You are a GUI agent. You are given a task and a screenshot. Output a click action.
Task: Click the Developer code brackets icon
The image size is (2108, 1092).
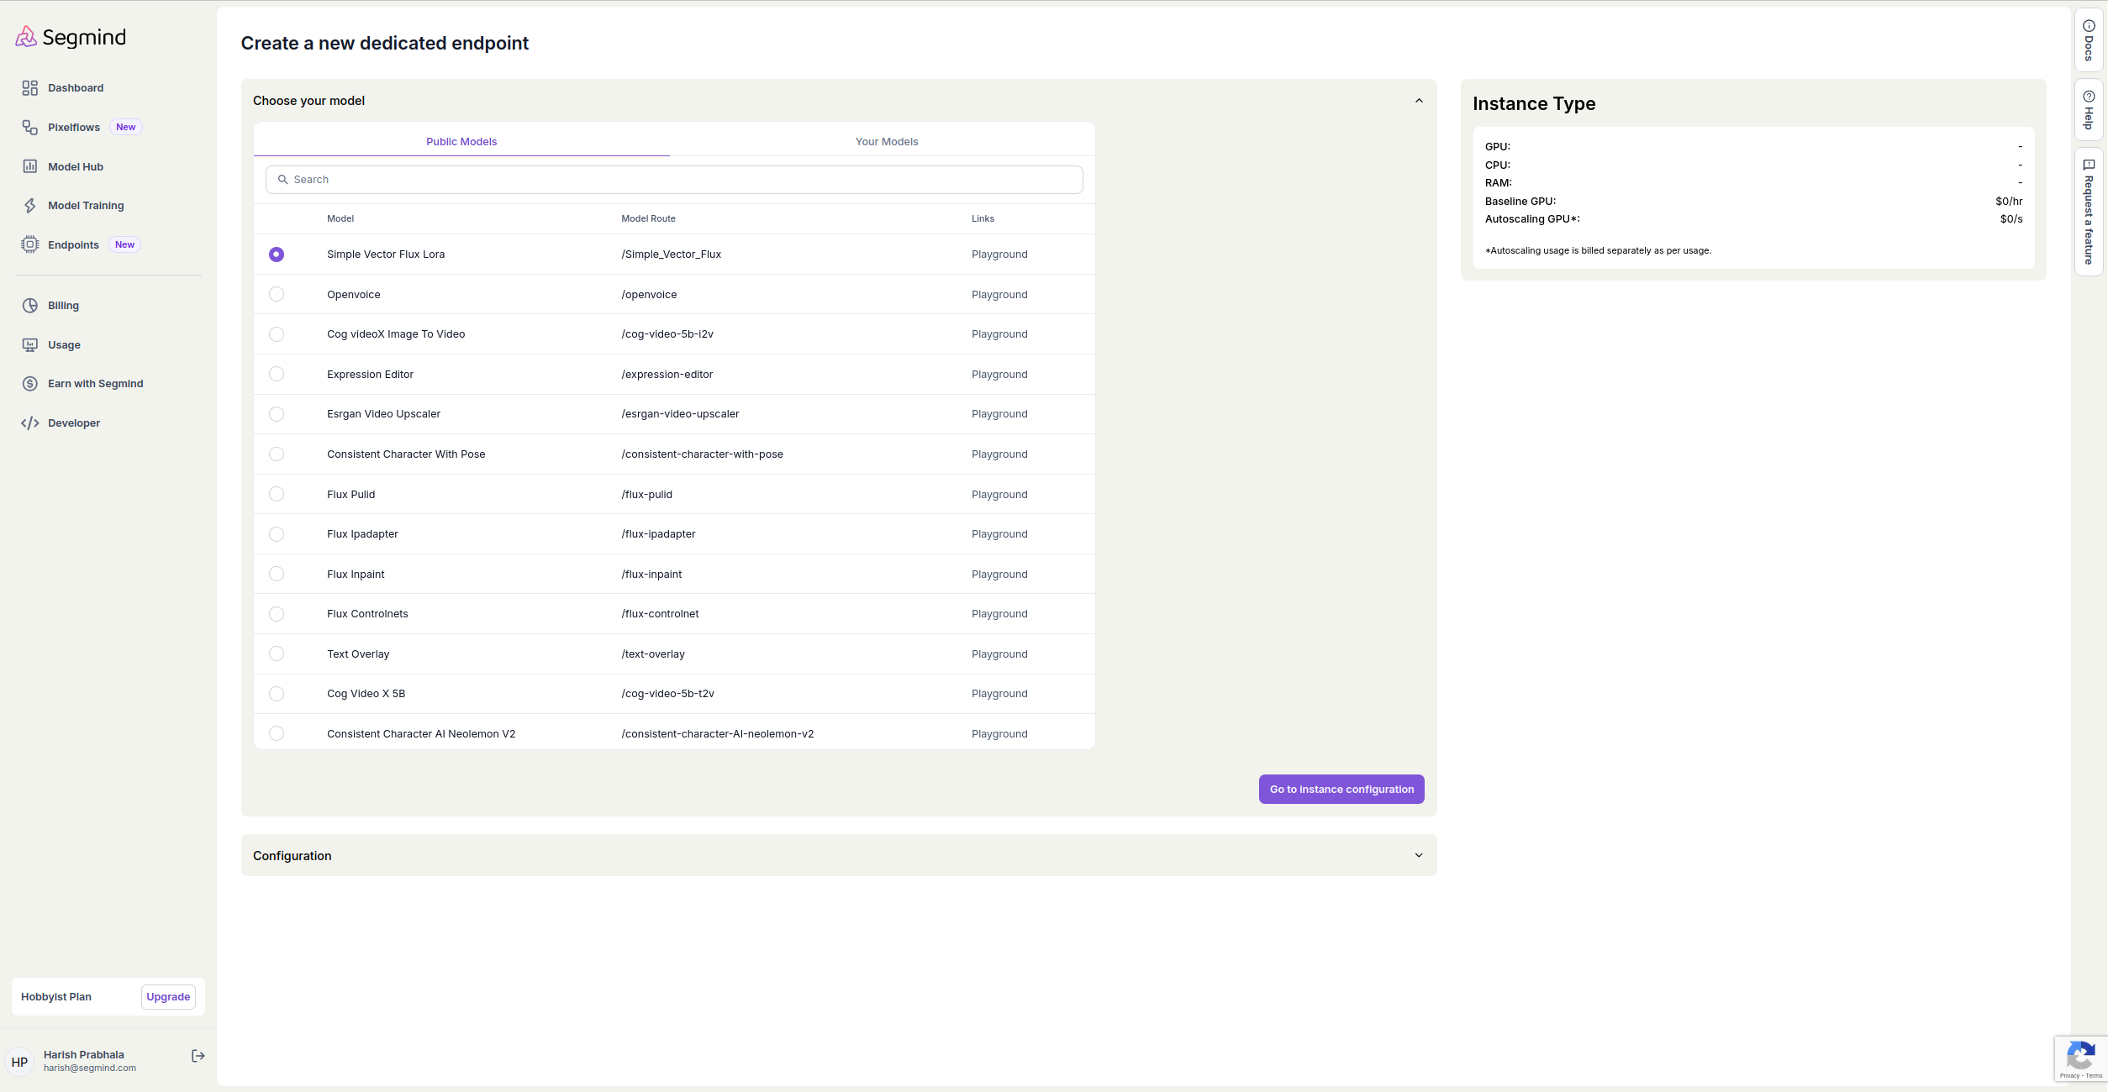point(30,423)
